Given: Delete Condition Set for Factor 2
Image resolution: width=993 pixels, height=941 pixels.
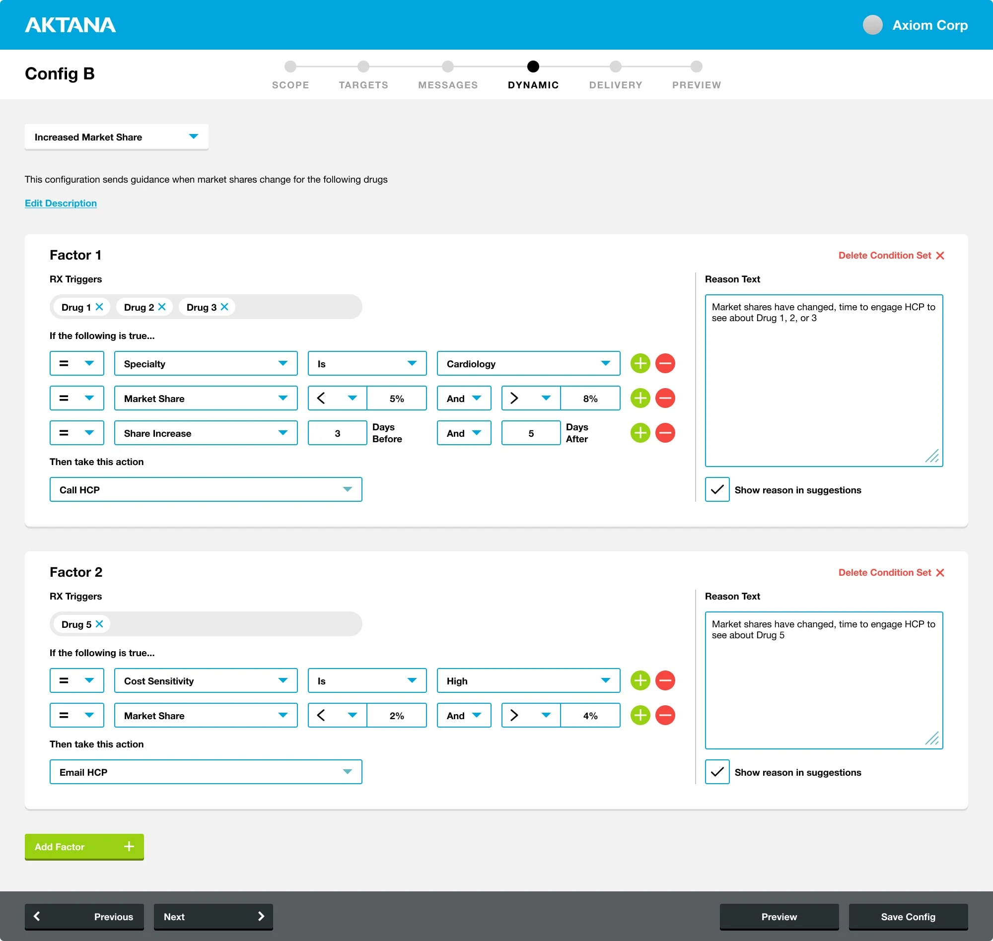Looking at the screenshot, I should pyautogui.click(x=891, y=572).
